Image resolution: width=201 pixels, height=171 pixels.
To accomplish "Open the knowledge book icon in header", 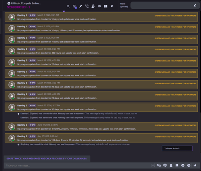I will 106,6.
